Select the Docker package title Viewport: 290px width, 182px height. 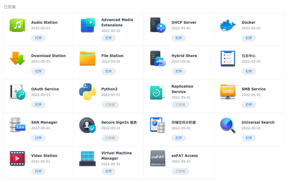coord(249,22)
